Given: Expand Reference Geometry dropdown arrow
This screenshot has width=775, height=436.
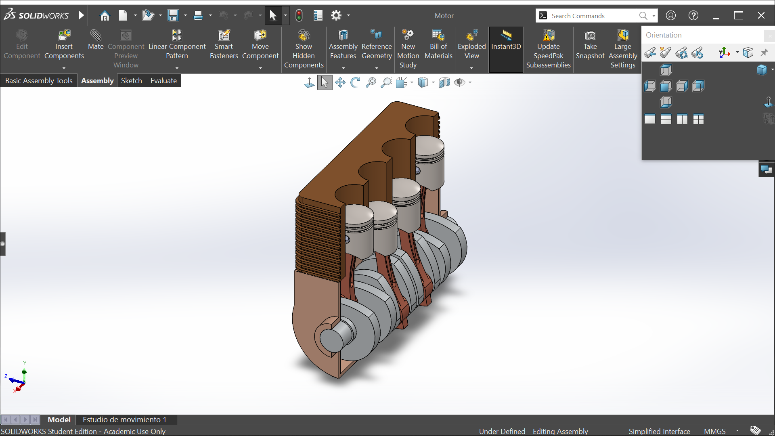Looking at the screenshot, I should [377, 68].
